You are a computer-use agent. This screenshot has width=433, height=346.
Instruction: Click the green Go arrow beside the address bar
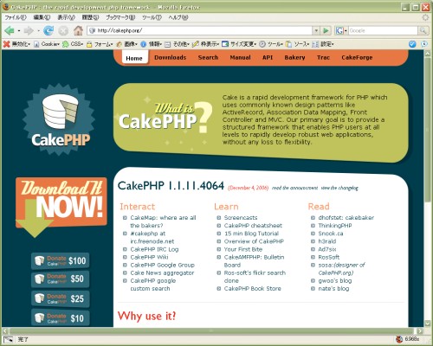click(326, 30)
